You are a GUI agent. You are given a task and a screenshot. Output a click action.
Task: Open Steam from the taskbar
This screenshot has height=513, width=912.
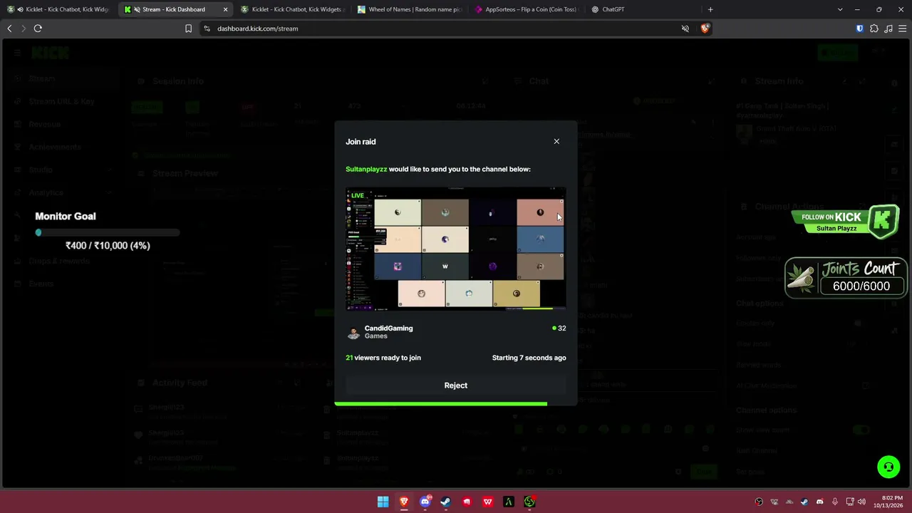click(x=446, y=502)
